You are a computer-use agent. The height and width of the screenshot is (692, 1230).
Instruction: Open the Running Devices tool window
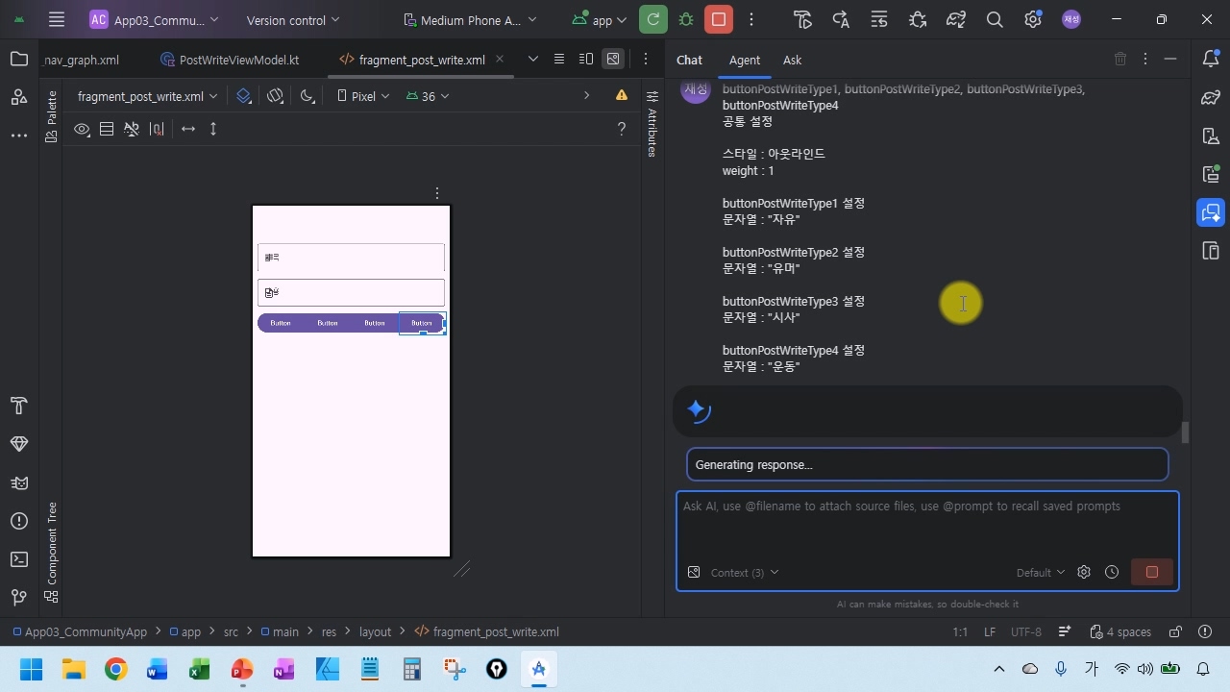coord(1211,175)
